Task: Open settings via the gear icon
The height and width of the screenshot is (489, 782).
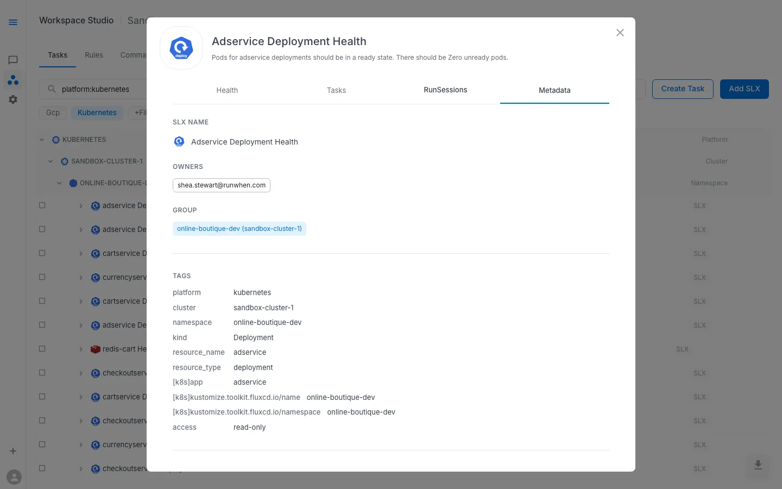Action: click(13, 99)
